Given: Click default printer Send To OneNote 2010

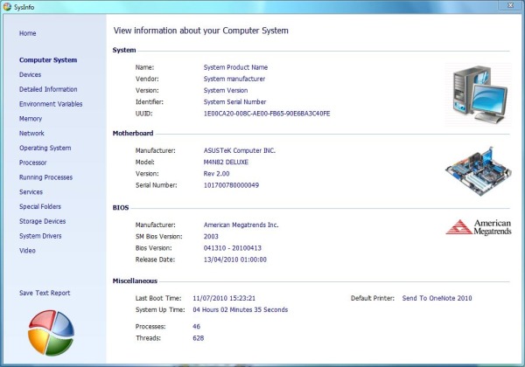Looking at the screenshot, I should coord(437,298).
